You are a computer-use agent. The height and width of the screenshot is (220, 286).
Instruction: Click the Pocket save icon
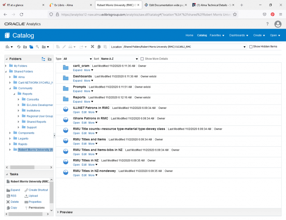coord(264,14)
